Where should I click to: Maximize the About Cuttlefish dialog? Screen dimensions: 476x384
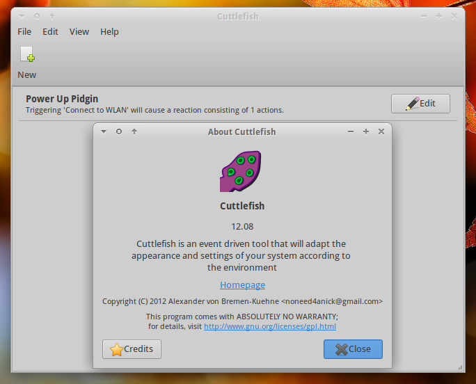366,131
